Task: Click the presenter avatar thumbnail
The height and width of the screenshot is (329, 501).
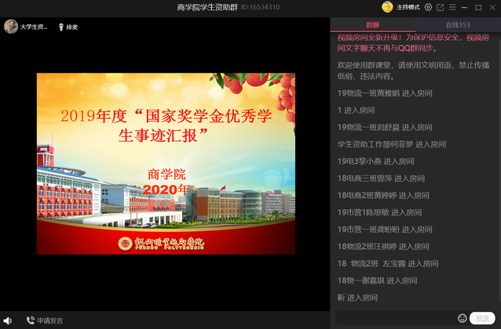Action: tap(11, 27)
